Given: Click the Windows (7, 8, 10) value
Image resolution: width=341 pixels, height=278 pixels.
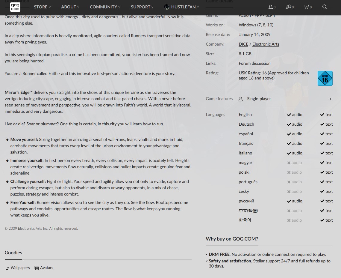Looking at the screenshot, I should [256, 25].
